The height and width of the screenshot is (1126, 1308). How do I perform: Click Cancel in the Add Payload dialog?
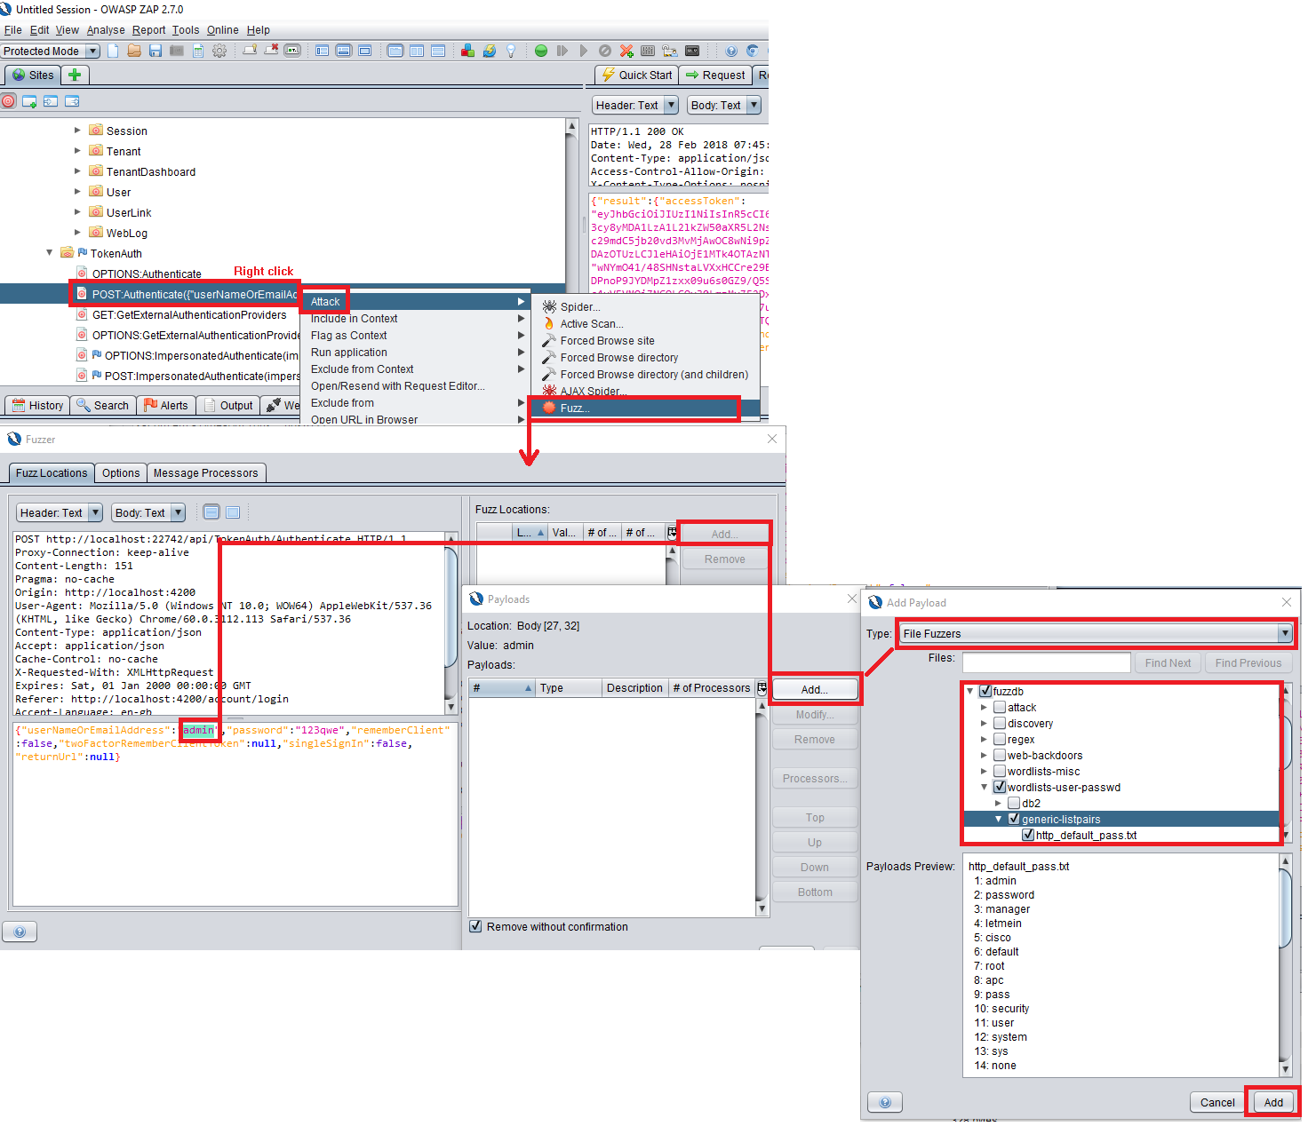[x=1217, y=1102]
